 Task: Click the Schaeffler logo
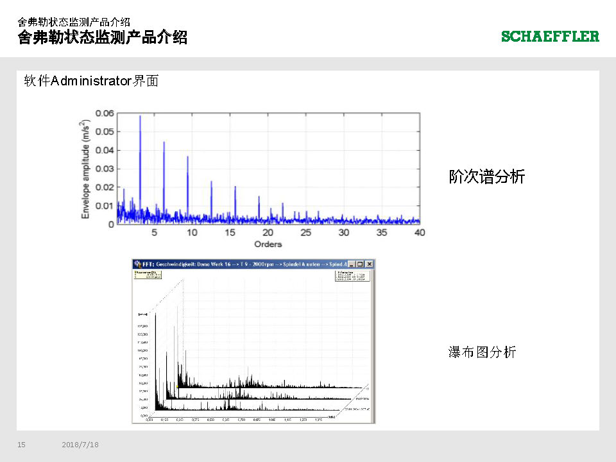coord(550,37)
